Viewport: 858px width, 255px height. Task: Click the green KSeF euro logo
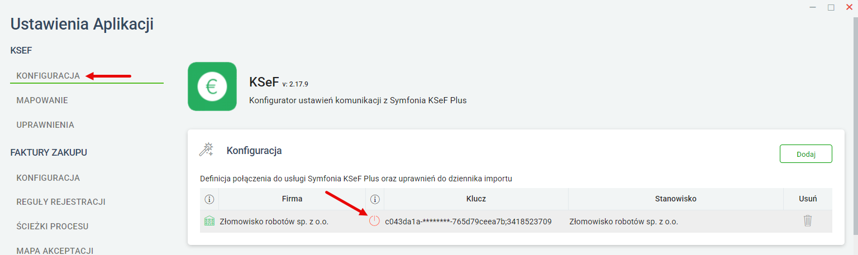pos(212,86)
